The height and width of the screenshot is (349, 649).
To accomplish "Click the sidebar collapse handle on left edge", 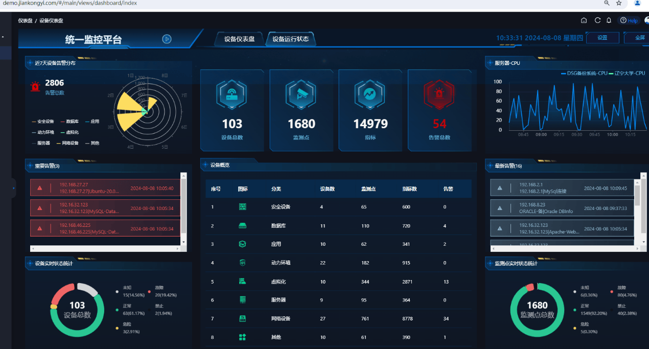I will [x=13, y=188].
